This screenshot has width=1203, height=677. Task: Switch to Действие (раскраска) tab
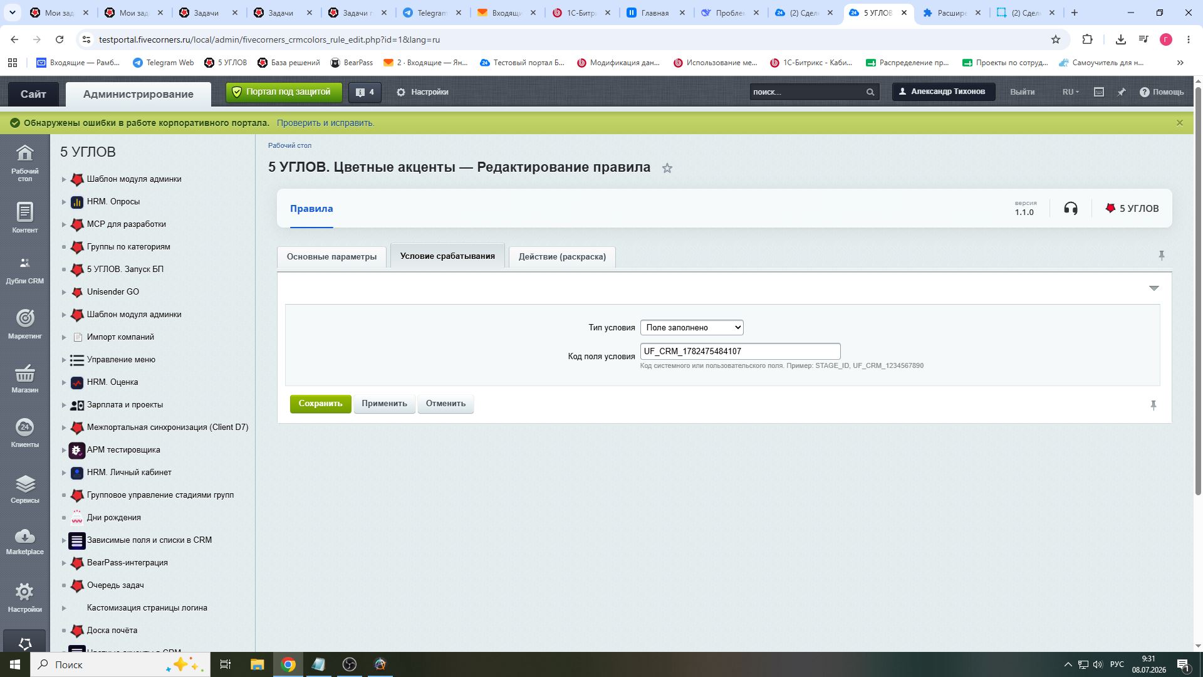pos(562,256)
